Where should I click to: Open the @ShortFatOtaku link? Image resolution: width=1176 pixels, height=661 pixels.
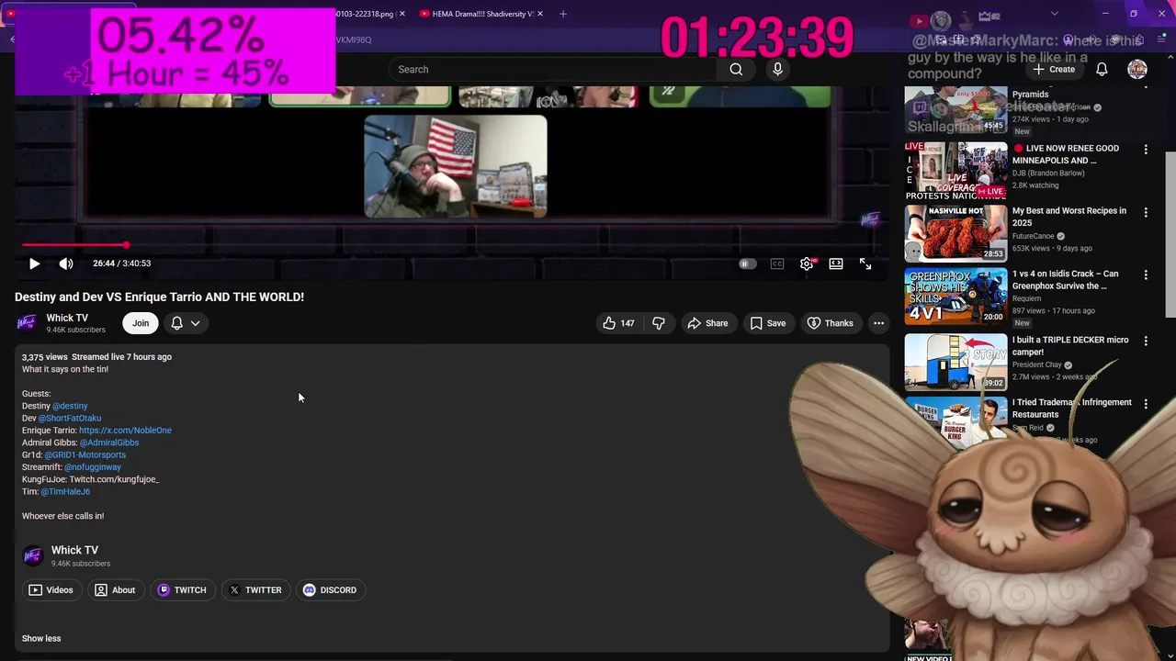70,418
